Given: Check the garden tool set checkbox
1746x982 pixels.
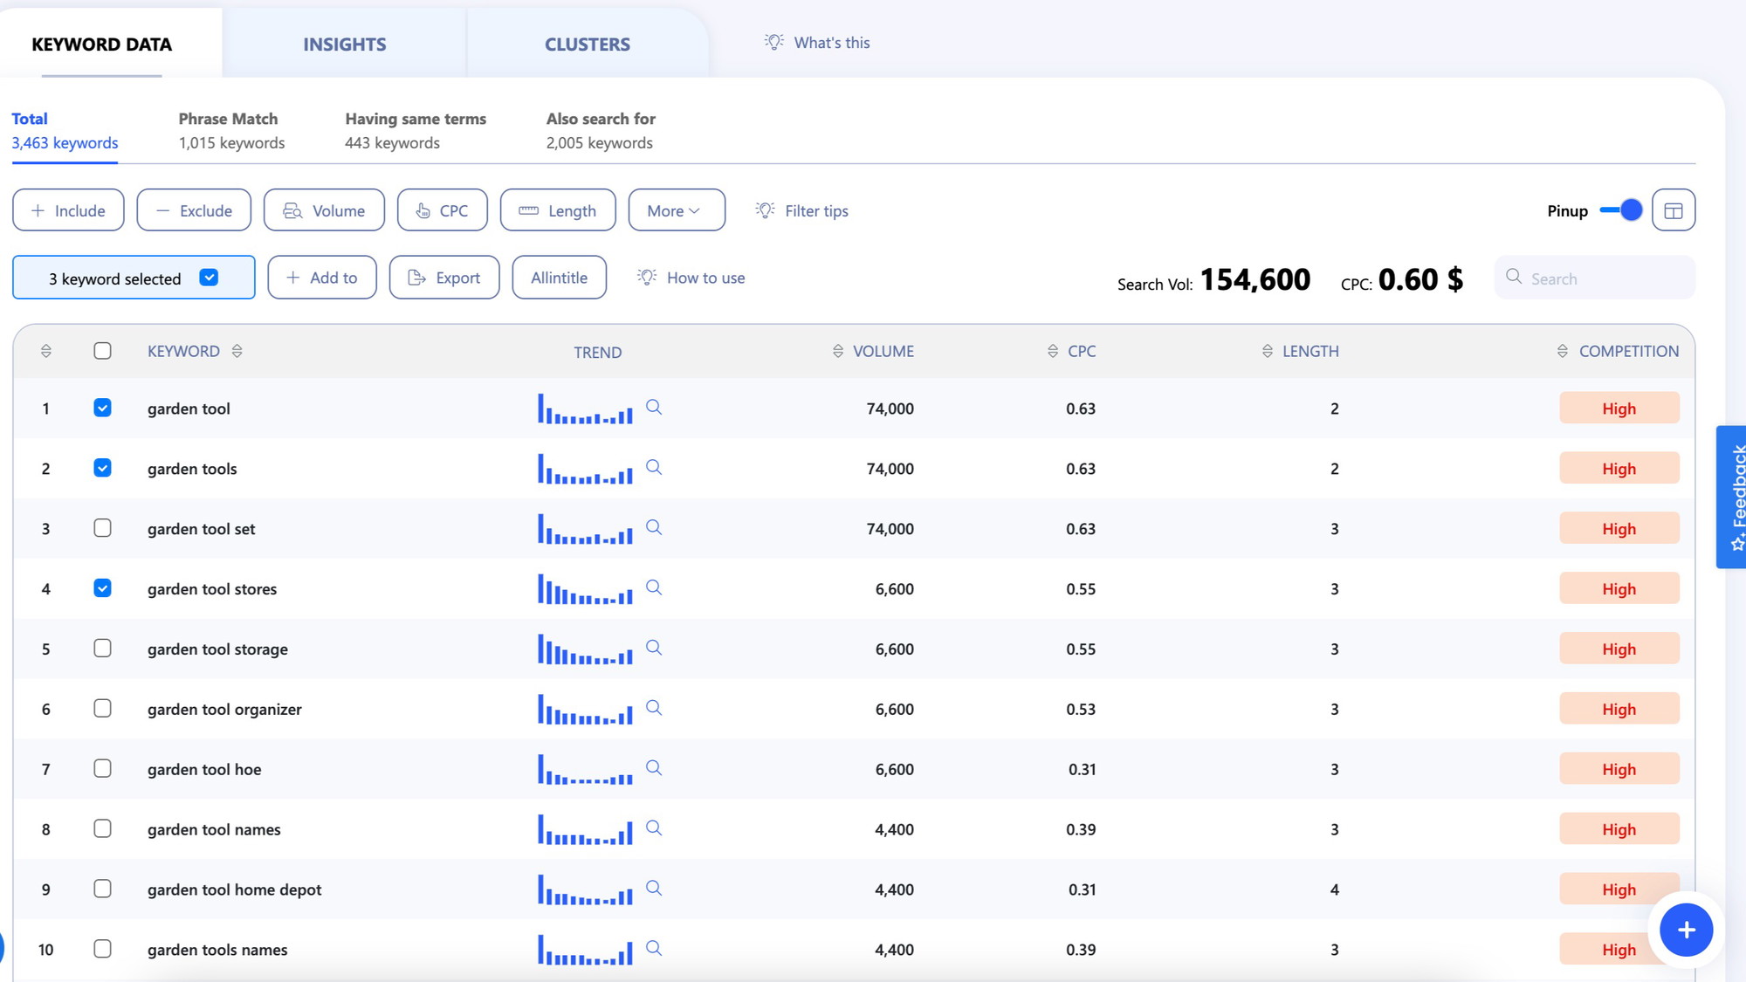Looking at the screenshot, I should click(x=102, y=528).
